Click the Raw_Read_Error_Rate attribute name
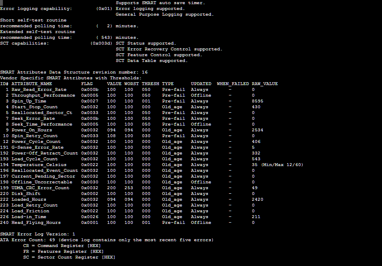The height and width of the screenshot is (266, 382). (x=39, y=90)
